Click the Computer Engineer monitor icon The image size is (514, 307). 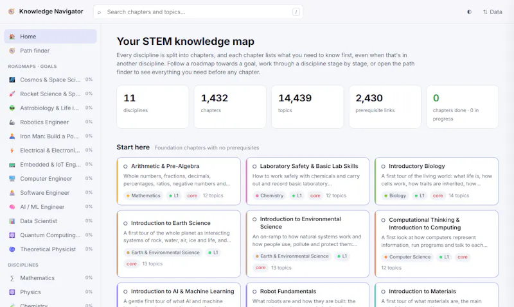pyautogui.click(x=12, y=179)
